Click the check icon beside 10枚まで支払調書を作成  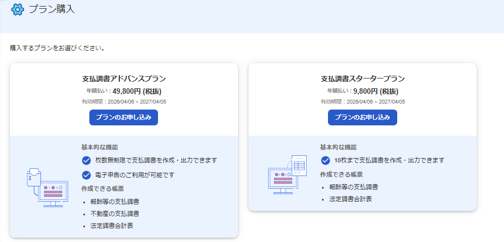coord(326,160)
